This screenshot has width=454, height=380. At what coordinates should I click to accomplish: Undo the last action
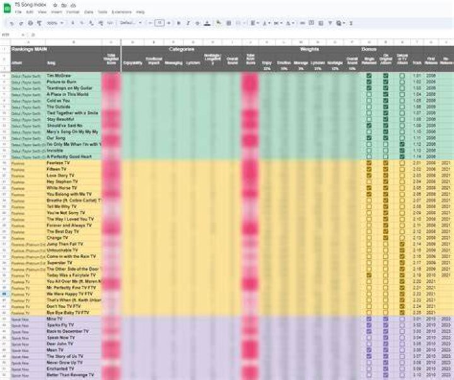coord(12,23)
